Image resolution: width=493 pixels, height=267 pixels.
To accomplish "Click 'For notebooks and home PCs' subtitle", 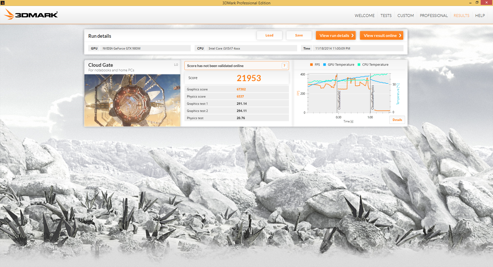I will tap(111, 70).
